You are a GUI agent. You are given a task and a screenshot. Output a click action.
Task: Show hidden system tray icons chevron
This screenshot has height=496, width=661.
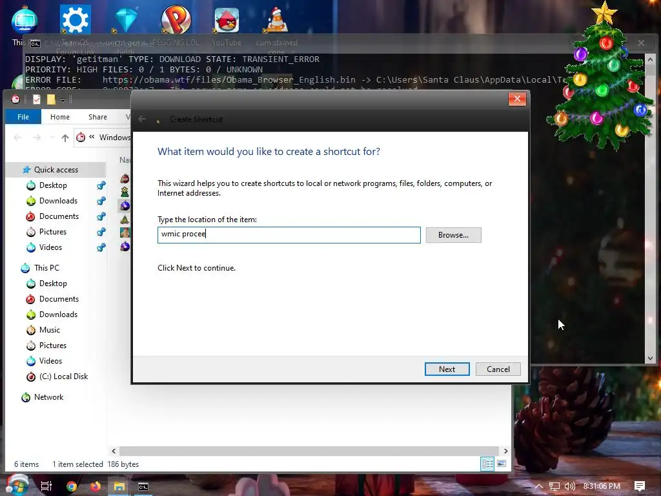click(539, 486)
